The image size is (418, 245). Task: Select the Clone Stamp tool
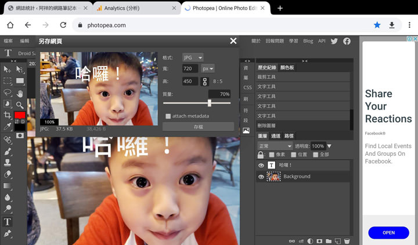pyautogui.click(x=7, y=163)
